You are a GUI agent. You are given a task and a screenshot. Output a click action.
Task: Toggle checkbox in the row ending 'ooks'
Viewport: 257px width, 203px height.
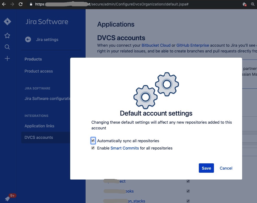(x=188, y=191)
